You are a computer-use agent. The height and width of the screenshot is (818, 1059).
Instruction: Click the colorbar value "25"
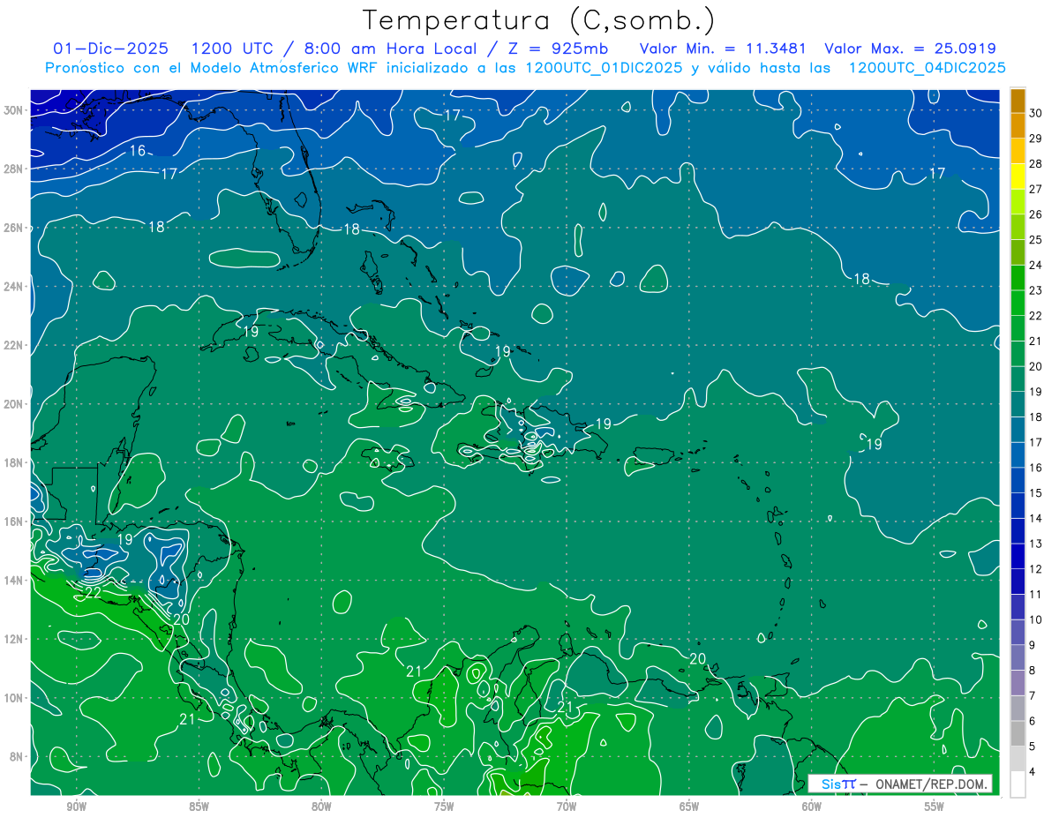(x=1036, y=240)
